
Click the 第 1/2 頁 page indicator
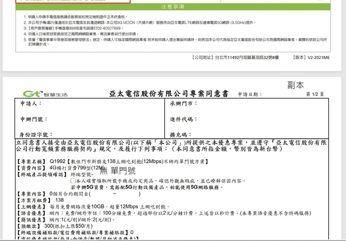tap(315, 94)
